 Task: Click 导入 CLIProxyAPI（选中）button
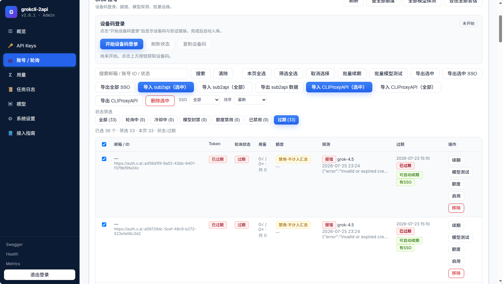tap(339, 87)
